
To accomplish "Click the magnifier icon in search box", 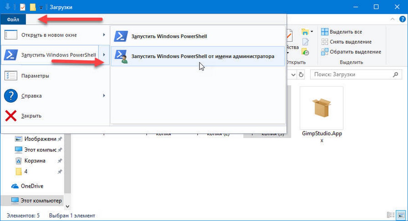I will tap(395, 74).
